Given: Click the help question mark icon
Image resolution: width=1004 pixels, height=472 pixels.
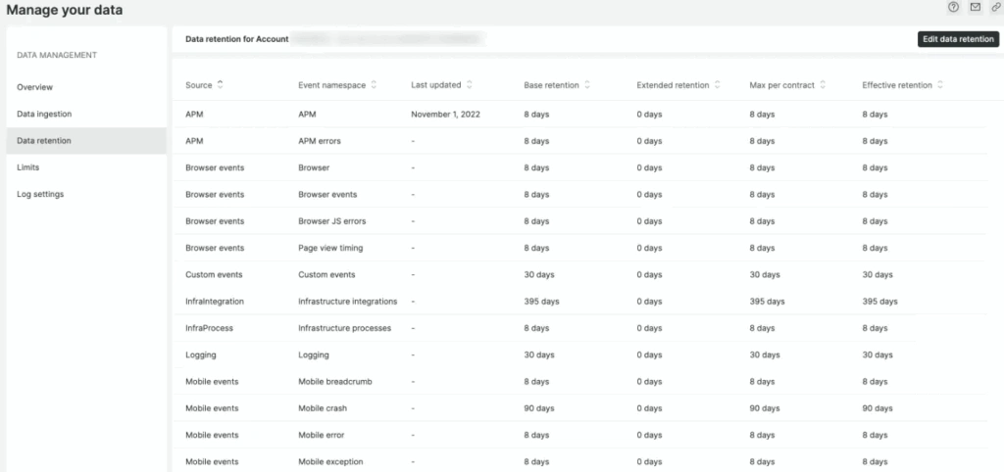Looking at the screenshot, I should coord(953,8).
